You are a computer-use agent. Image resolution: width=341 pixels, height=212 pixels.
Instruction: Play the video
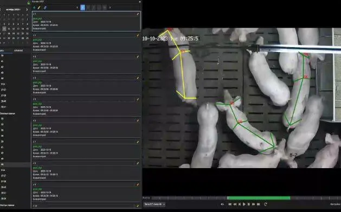[x=244, y=204]
